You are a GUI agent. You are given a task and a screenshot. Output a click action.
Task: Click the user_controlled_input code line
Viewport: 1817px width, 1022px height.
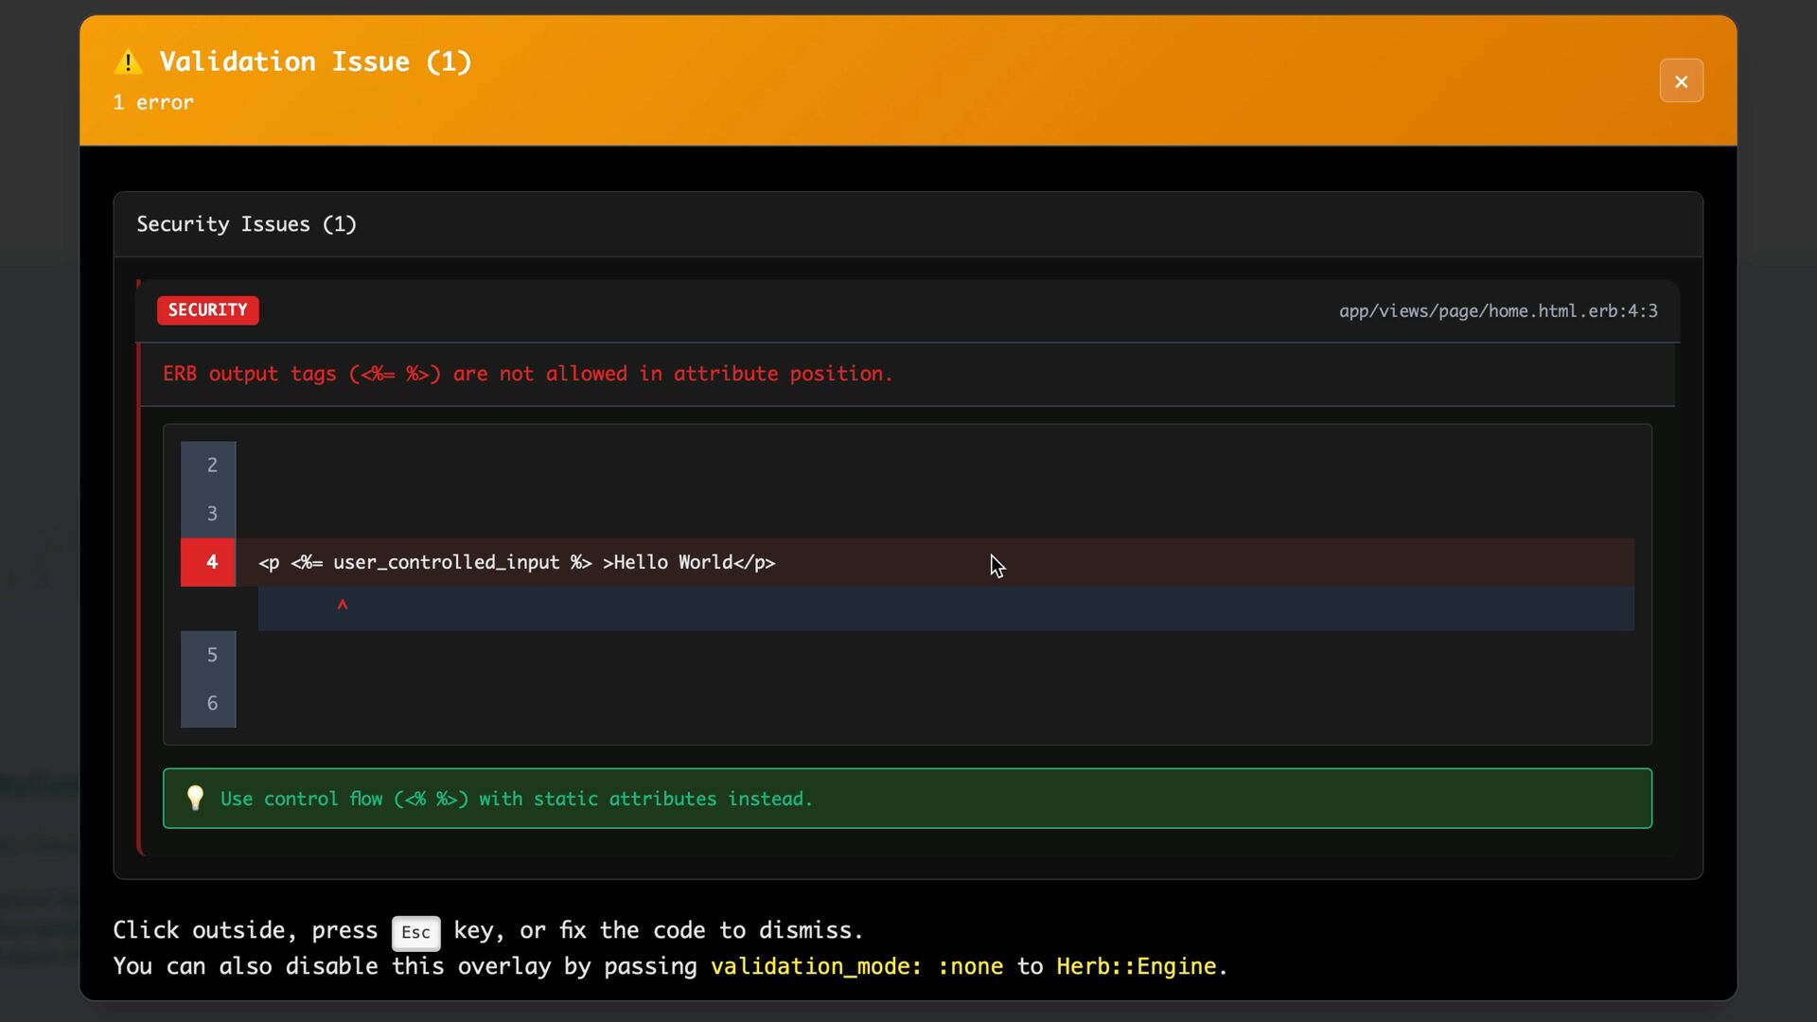517,562
